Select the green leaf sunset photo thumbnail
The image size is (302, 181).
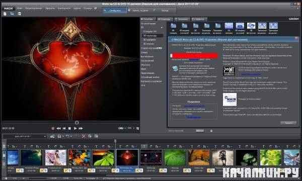click(x=103, y=157)
